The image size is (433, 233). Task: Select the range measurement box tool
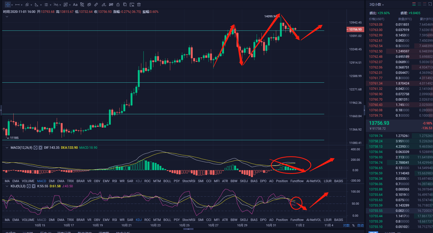(x=66, y=5)
